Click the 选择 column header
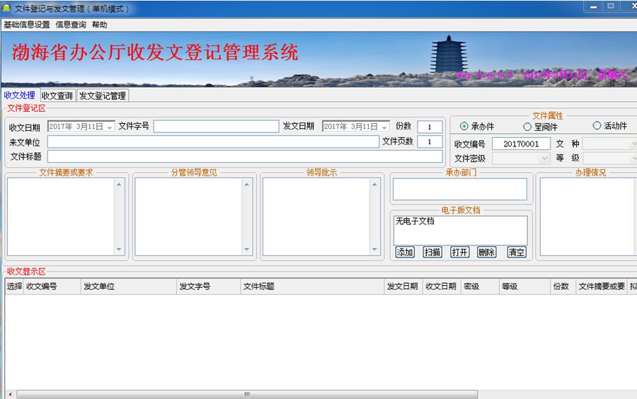The height and width of the screenshot is (399, 637). tap(14, 286)
